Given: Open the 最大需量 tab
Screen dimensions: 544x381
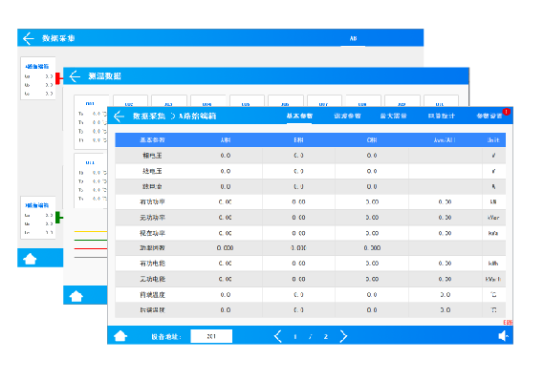Looking at the screenshot, I should 393,116.
